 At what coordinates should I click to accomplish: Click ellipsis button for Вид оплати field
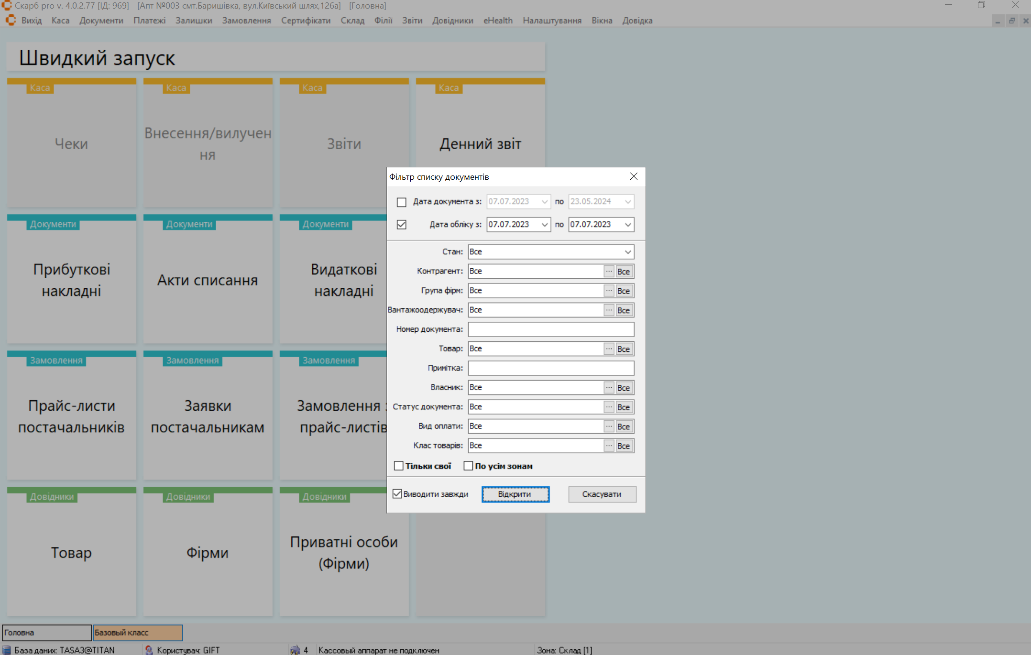click(x=609, y=426)
